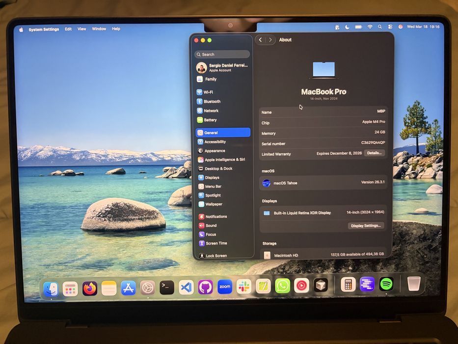This screenshot has width=458, height=344.
Task: Click the Macintosh HD storage row
Action: point(323,255)
